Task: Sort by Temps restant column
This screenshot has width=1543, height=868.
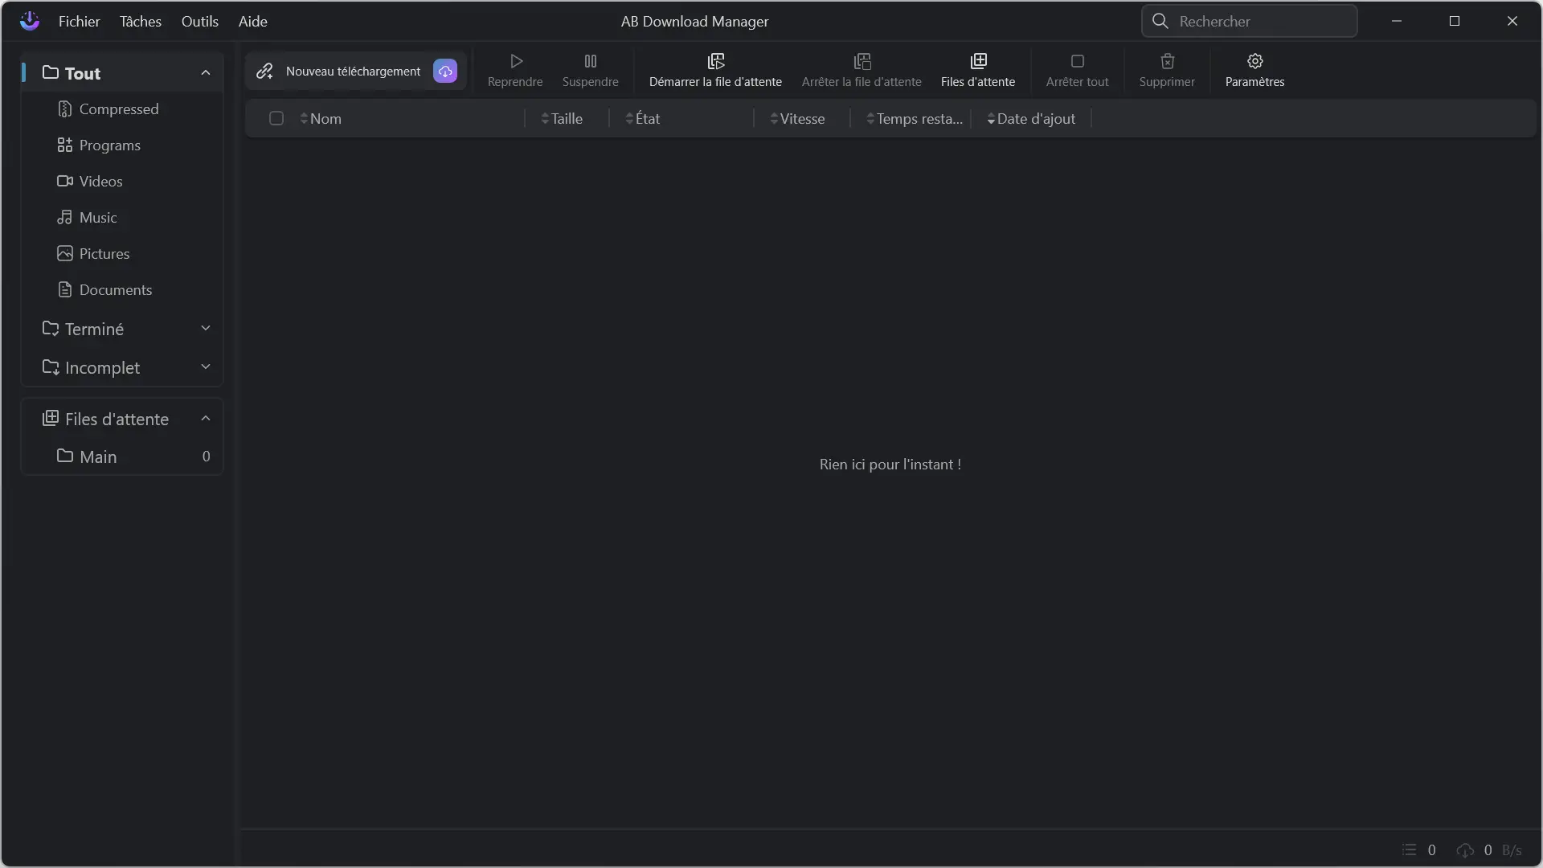Action: point(915,119)
